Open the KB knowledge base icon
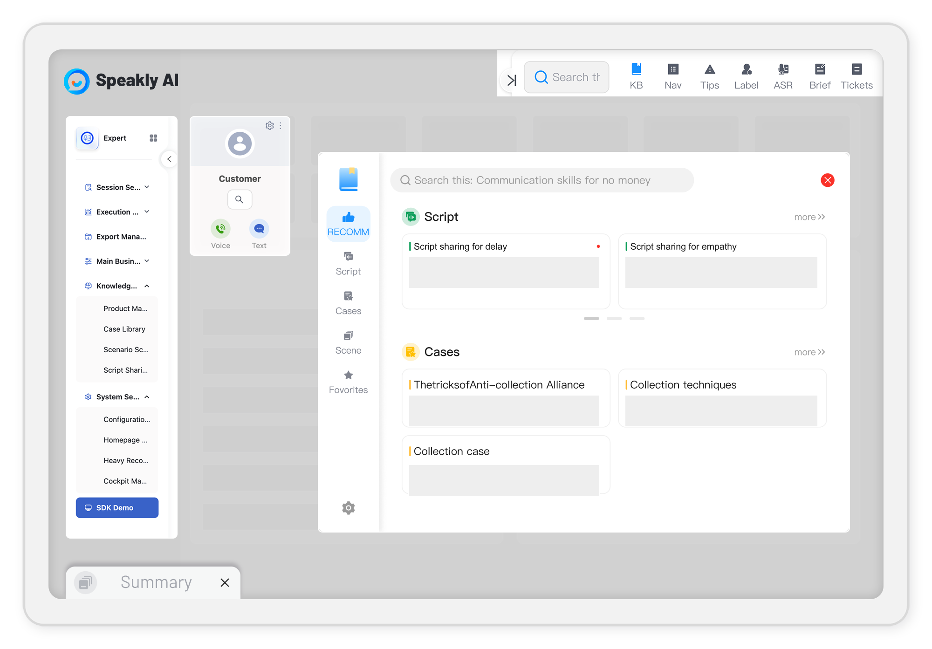 (x=636, y=75)
